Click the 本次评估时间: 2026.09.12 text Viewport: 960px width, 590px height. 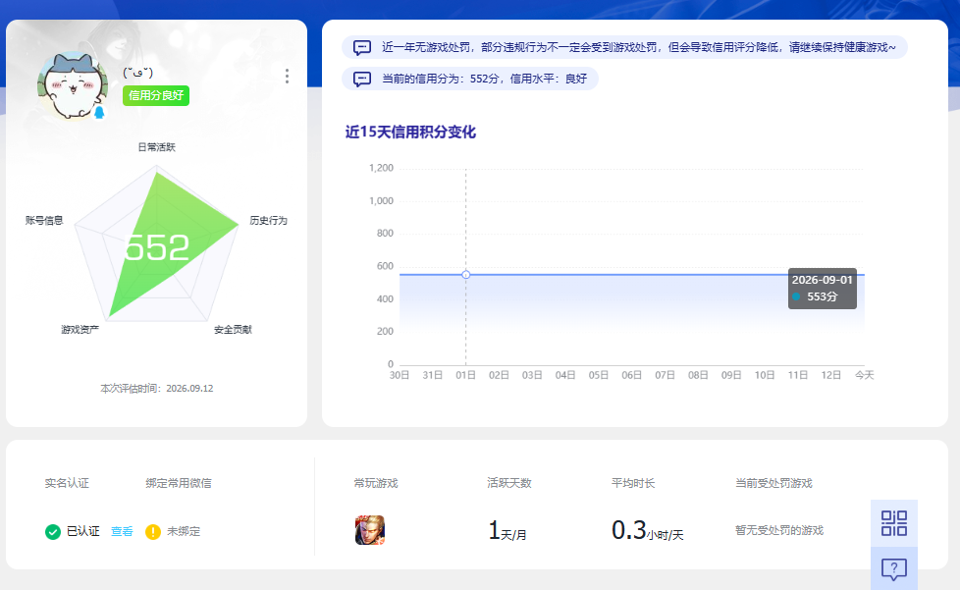157,388
